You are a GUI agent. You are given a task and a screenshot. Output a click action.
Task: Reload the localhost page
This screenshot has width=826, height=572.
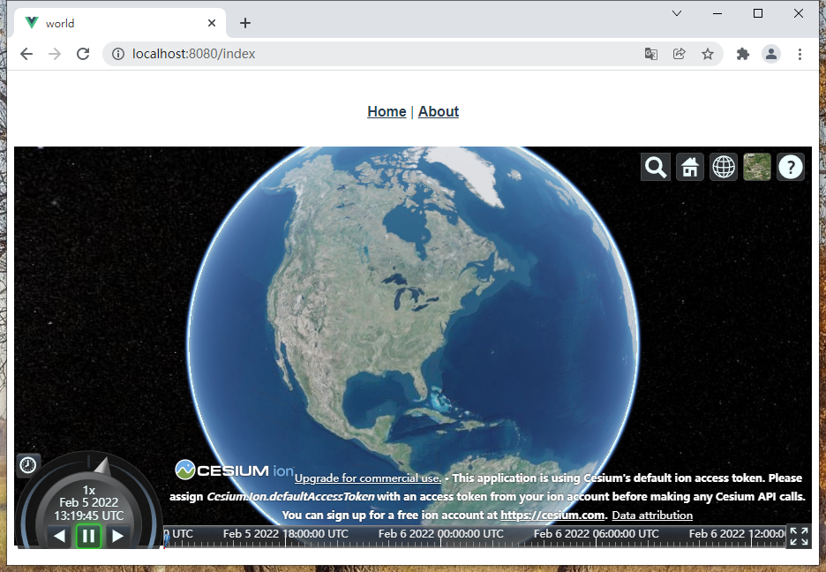pyautogui.click(x=83, y=54)
